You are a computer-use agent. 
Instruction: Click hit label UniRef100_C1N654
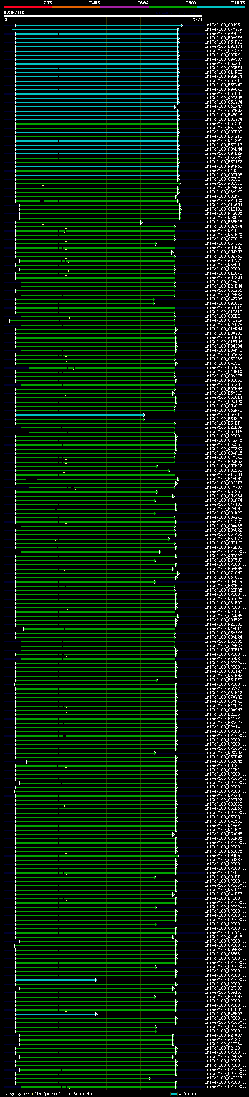(x=223, y=205)
